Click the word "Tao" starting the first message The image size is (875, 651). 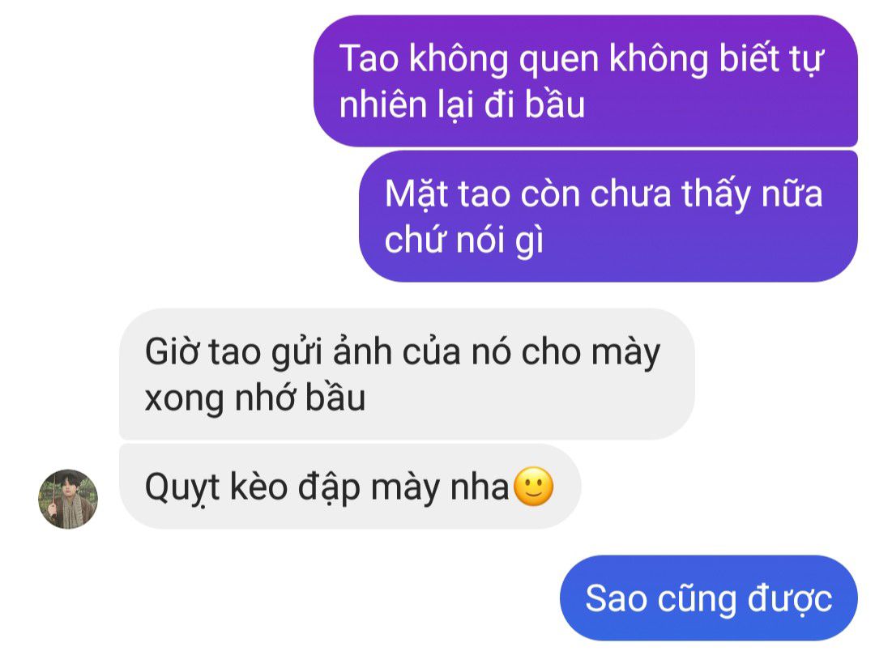(369, 58)
